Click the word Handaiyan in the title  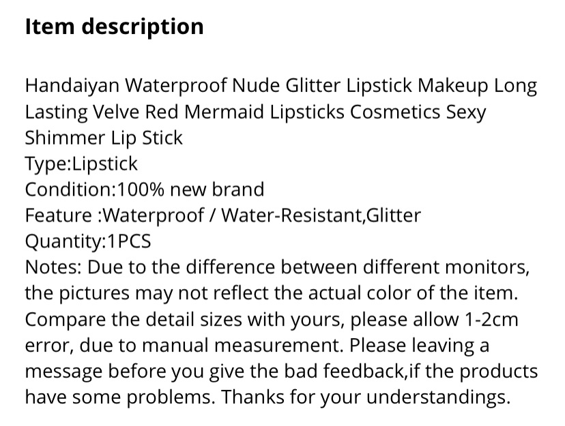tap(72, 87)
